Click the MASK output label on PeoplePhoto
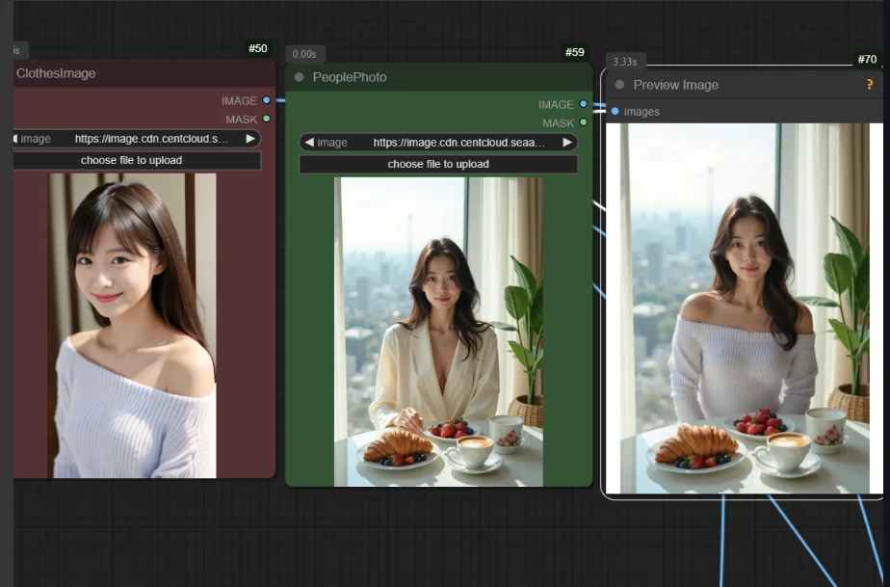The image size is (890, 587). (x=558, y=122)
